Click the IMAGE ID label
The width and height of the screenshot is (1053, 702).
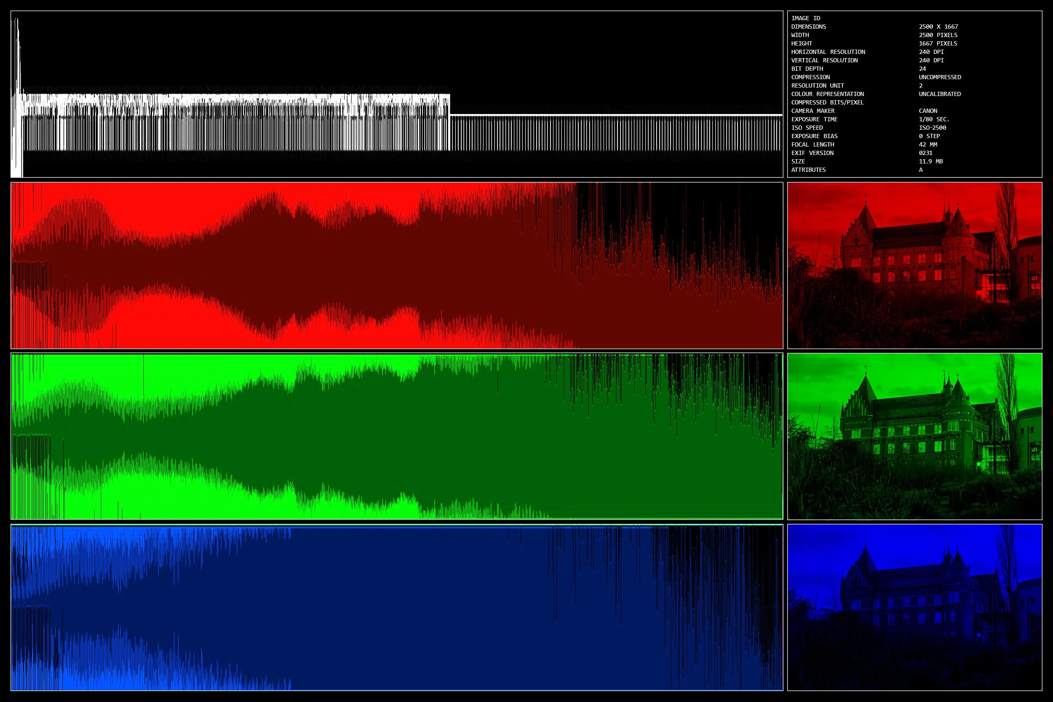(x=805, y=19)
